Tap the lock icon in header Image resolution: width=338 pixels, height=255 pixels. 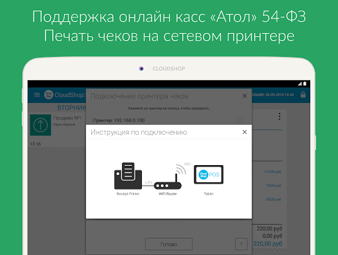tap(303, 94)
